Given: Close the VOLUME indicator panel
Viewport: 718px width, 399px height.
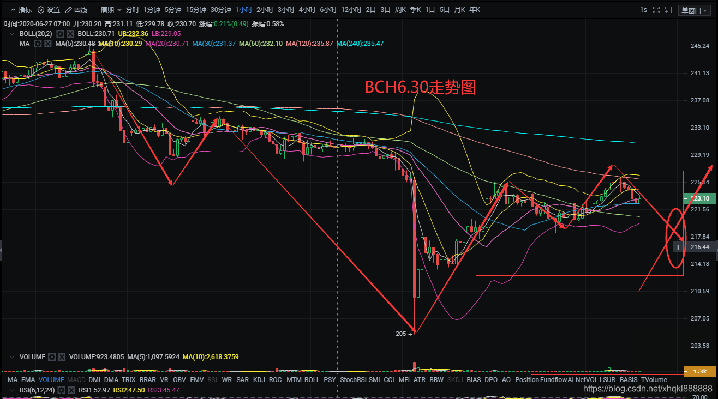Looking at the screenshot, I should pos(62,357).
